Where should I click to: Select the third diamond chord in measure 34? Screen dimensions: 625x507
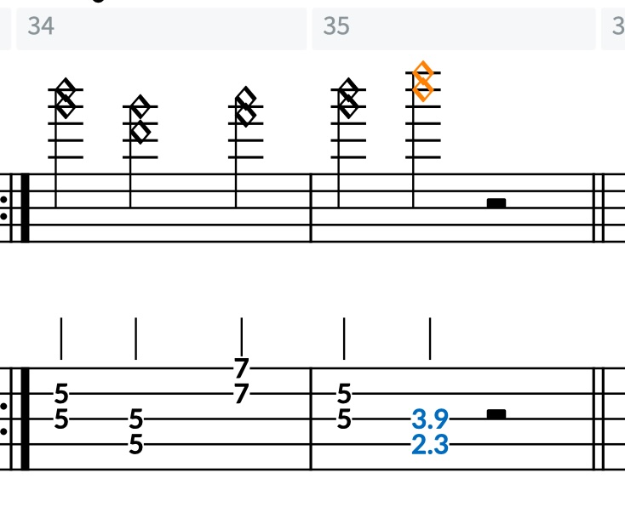[x=245, y=106]
